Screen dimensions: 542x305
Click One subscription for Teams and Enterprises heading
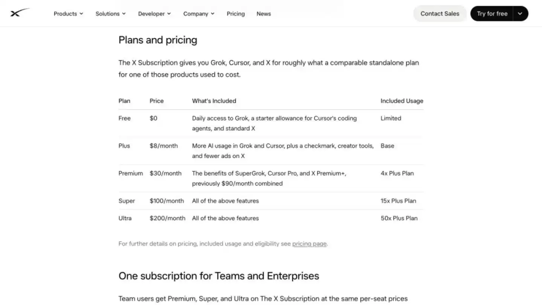[219, 276]
